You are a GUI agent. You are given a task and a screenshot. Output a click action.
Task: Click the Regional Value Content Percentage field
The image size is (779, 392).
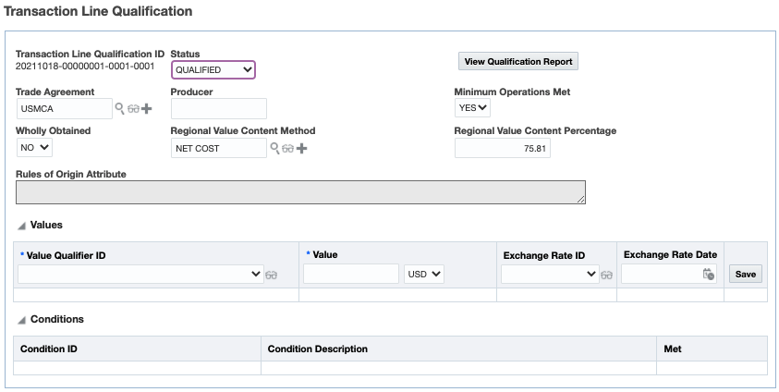[503, 148]
